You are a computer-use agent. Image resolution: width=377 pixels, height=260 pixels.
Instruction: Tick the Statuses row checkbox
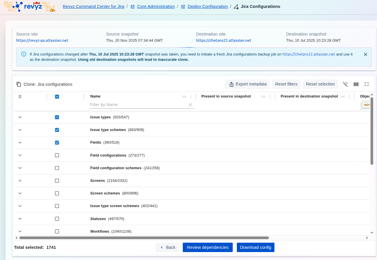click(x=57, y=219)
